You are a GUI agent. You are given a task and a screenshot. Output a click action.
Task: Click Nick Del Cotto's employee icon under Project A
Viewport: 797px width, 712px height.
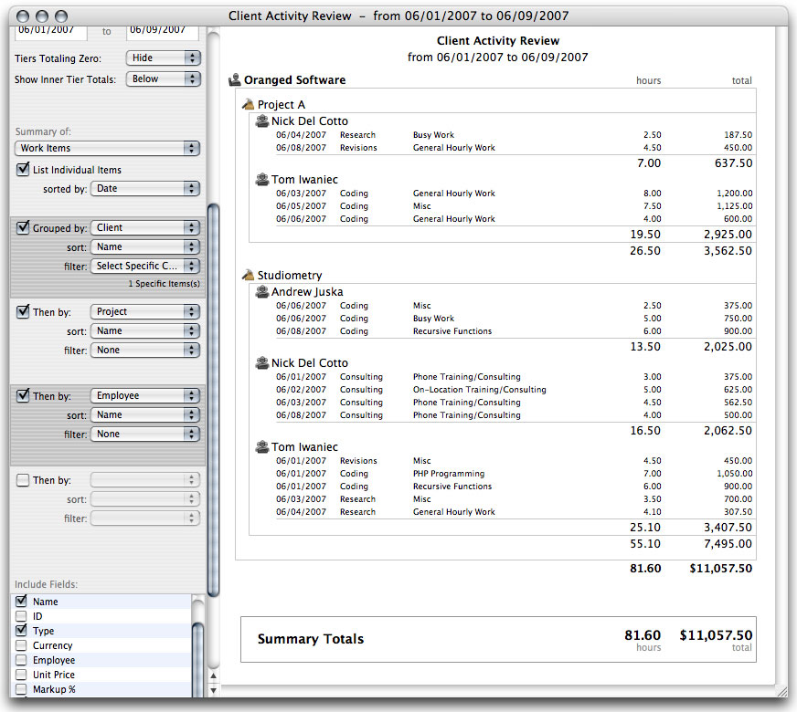point(262,120)
